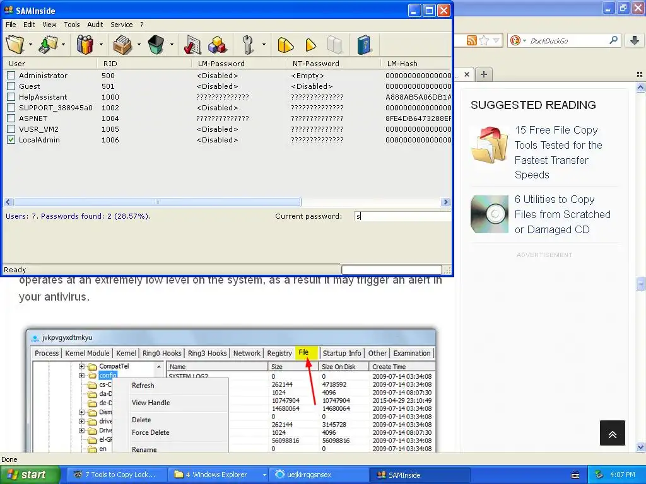The height and width of the screenshot is (484, 646).
Task: Click the green trash bin delete icon
Action: click(x=156, y=45)
